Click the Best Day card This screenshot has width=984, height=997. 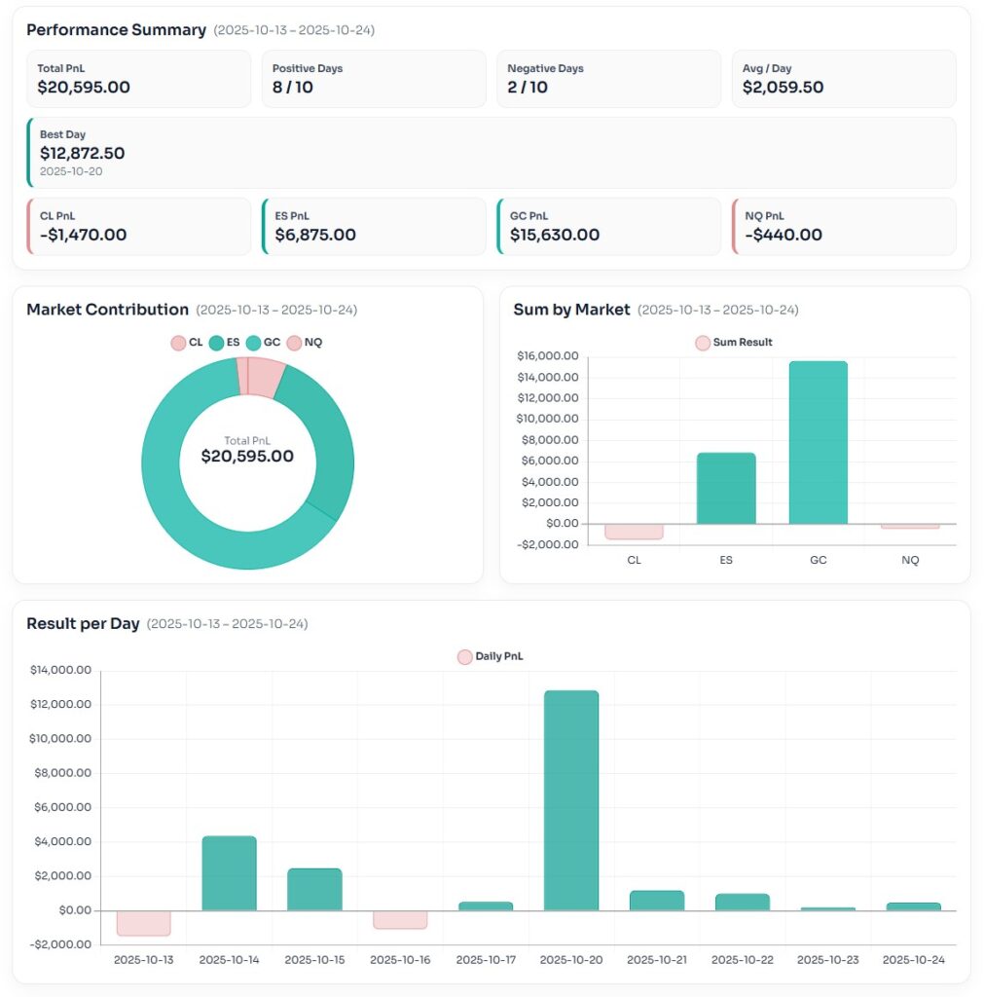(x=492, y=153)
